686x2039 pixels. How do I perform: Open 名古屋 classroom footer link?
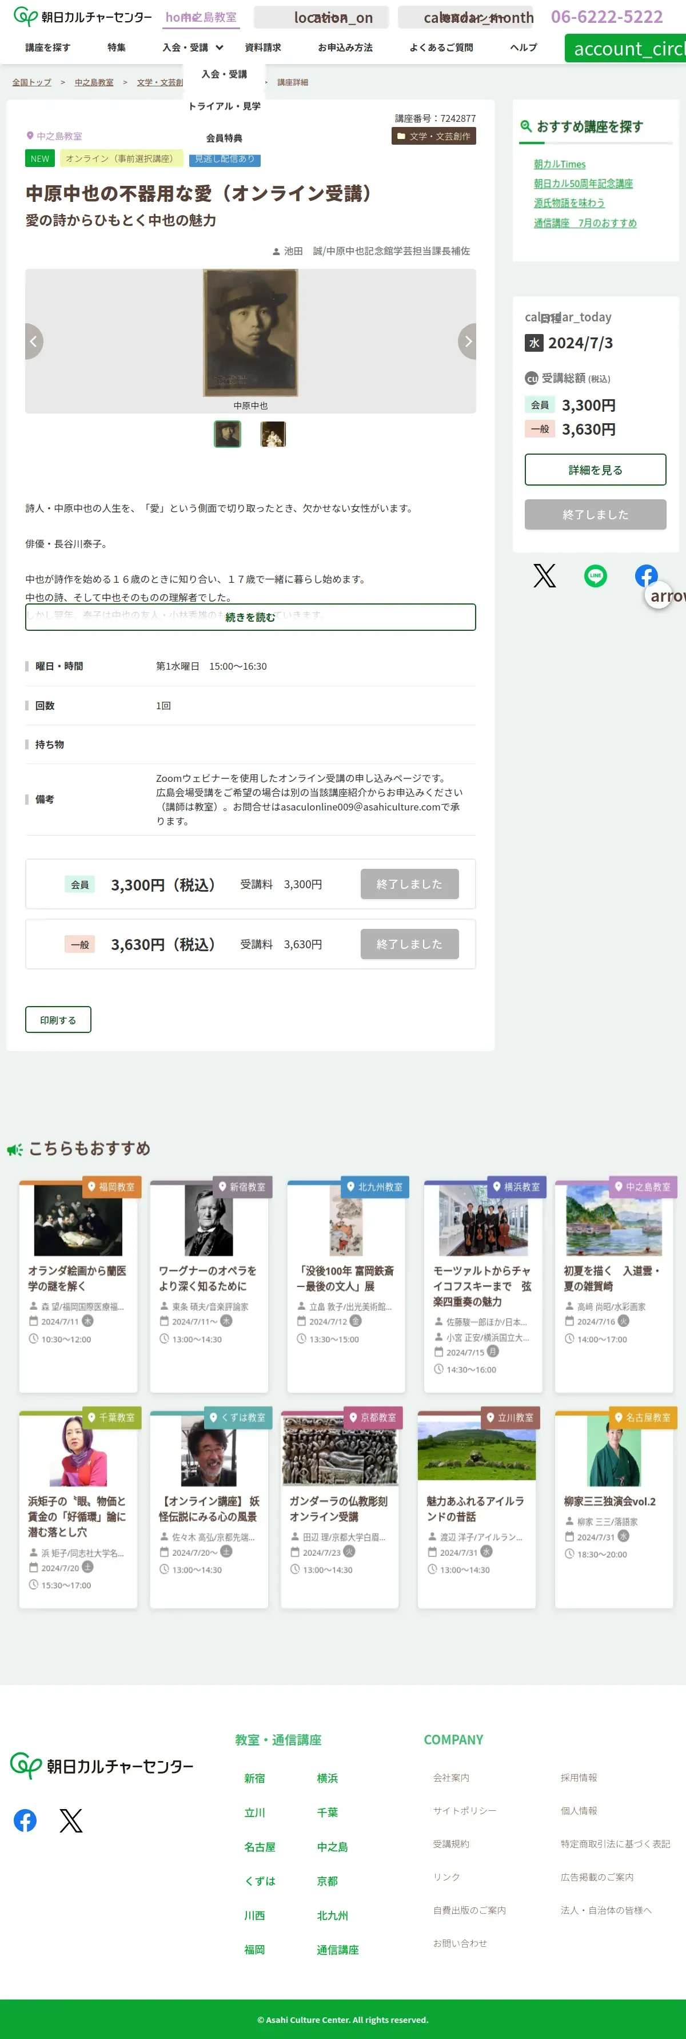(260, 1847)
